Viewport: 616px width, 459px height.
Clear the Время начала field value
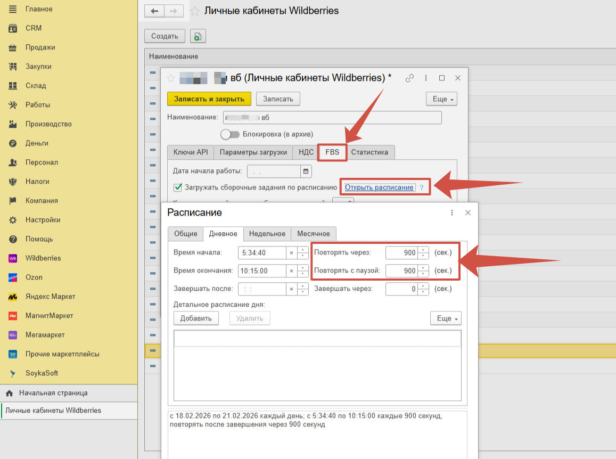pyautogui.click(x=291, y=253)
